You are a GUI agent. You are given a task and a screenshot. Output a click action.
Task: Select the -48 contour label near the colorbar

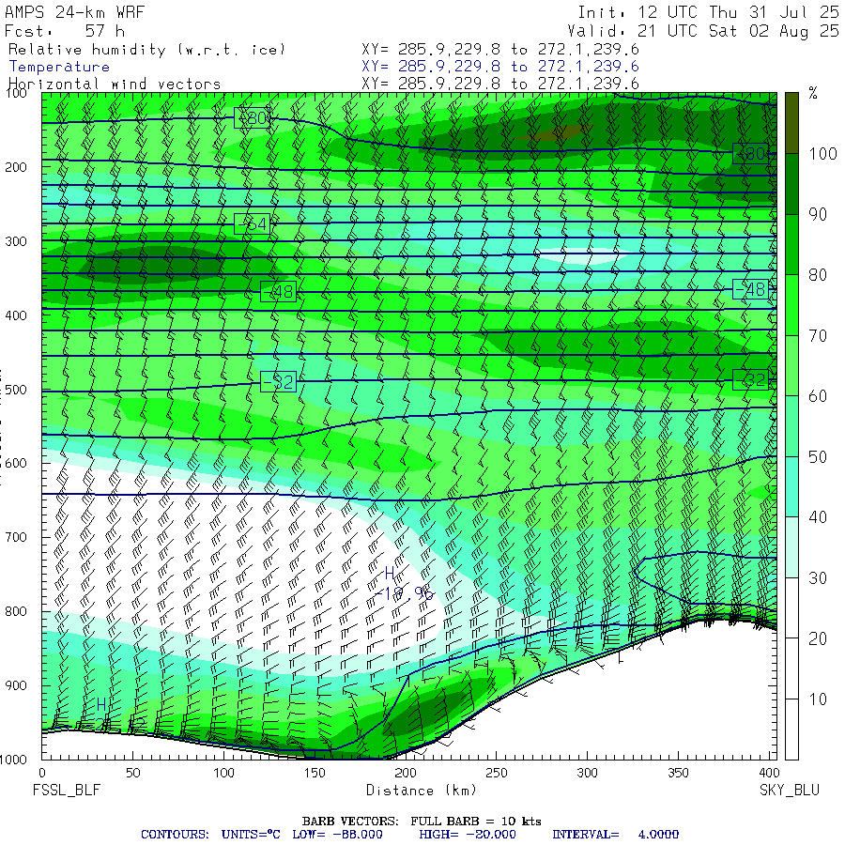[751, 289]
